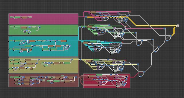Select the brown node atop the pink-wired cluster

coord(93,12)
